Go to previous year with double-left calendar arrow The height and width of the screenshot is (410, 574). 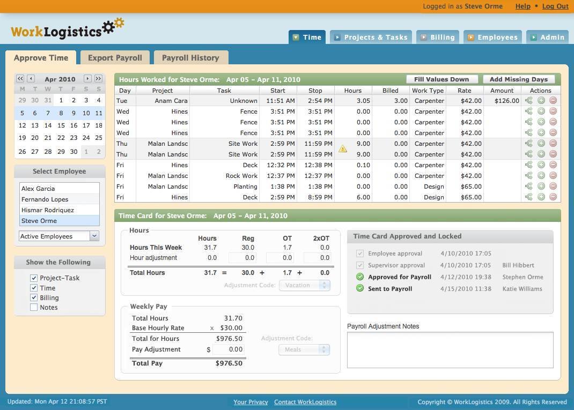click(20, 79)
